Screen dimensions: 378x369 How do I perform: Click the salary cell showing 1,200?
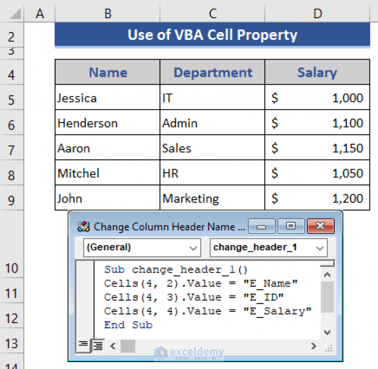(317, 198)
